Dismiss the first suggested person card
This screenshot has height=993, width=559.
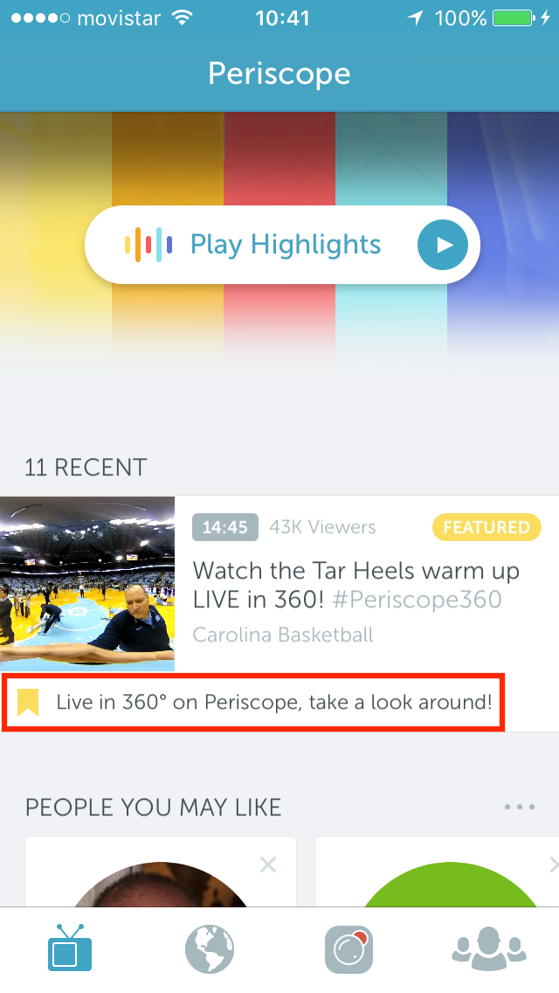[x=268, y=865]
